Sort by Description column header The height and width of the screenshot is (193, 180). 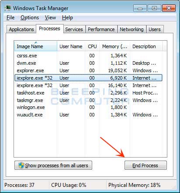pos(146,46)
